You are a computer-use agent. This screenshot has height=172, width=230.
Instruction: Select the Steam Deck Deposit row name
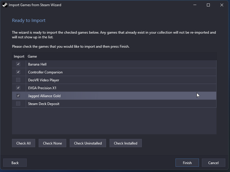pos(44,104)
